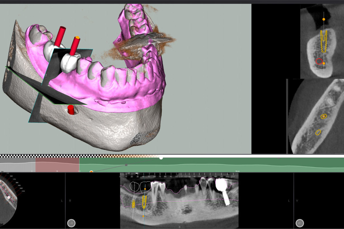This screenshot has width=344, height=229.
Task: Click the "41" circular slice badge
Action: coord(300,223)
